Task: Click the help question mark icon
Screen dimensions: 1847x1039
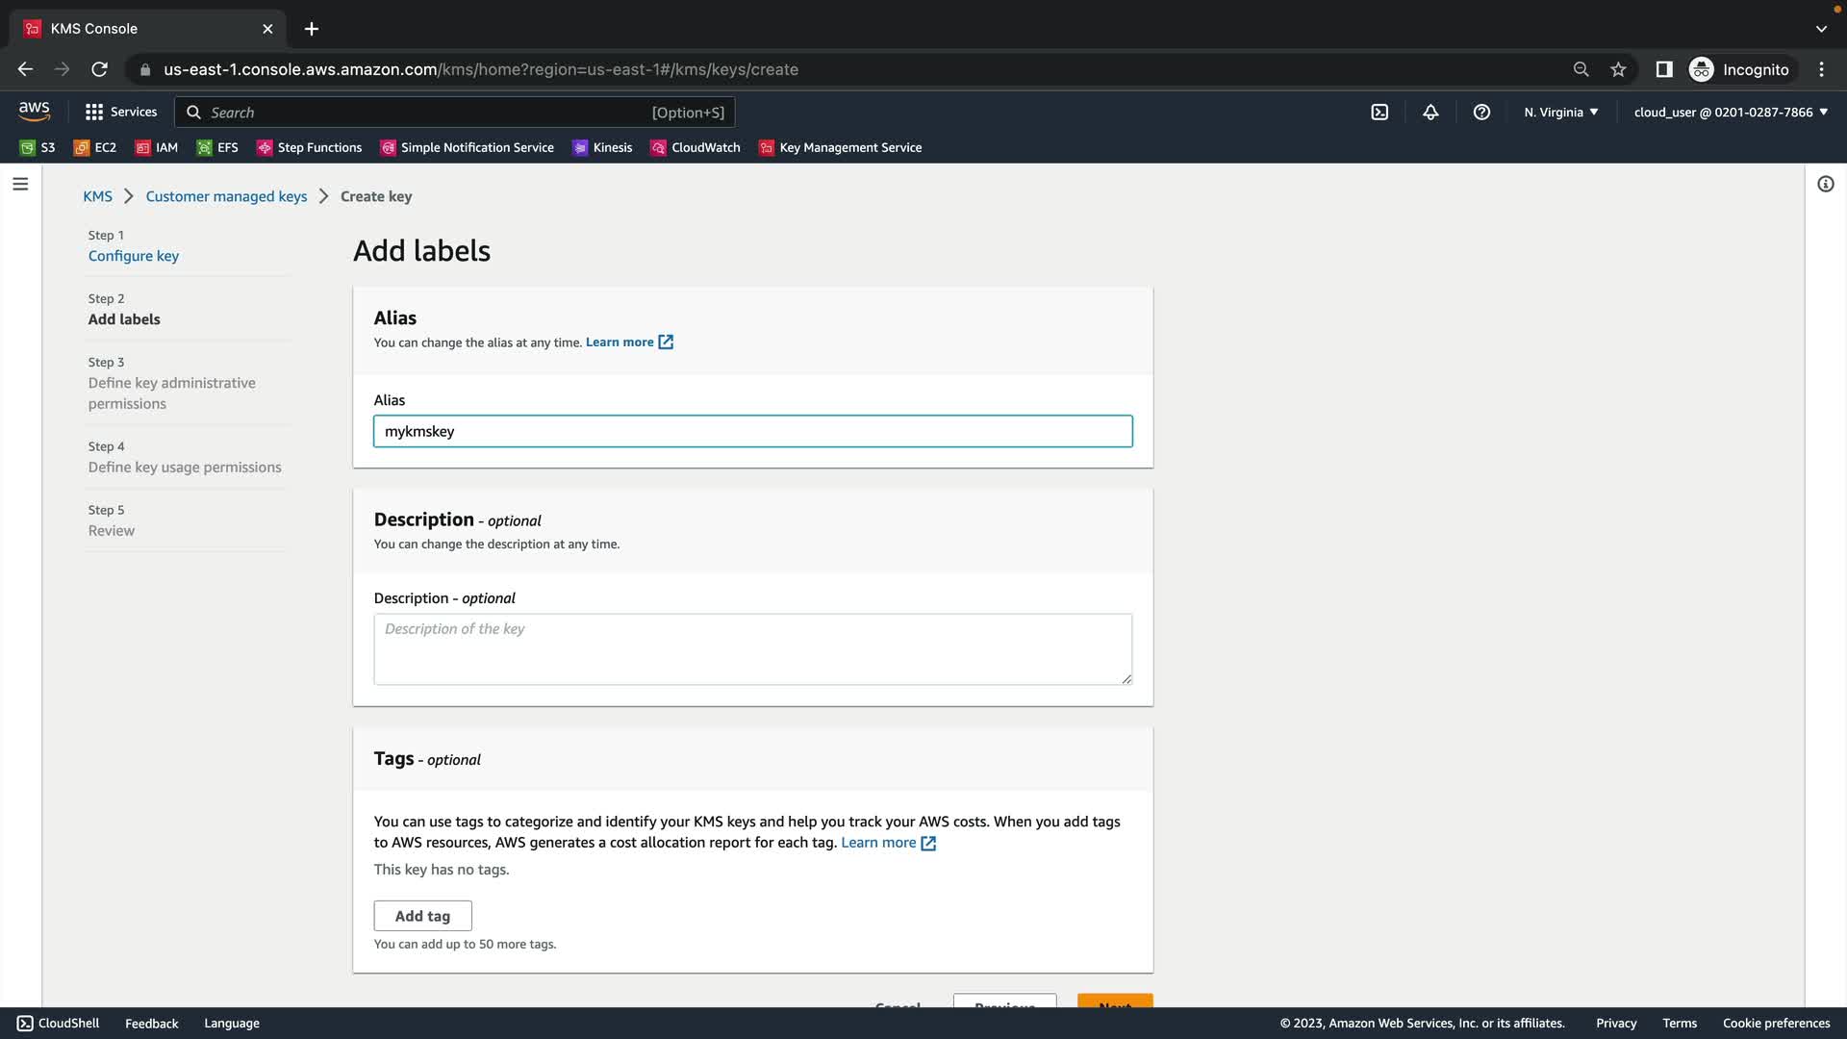Action: (1481, 113)
